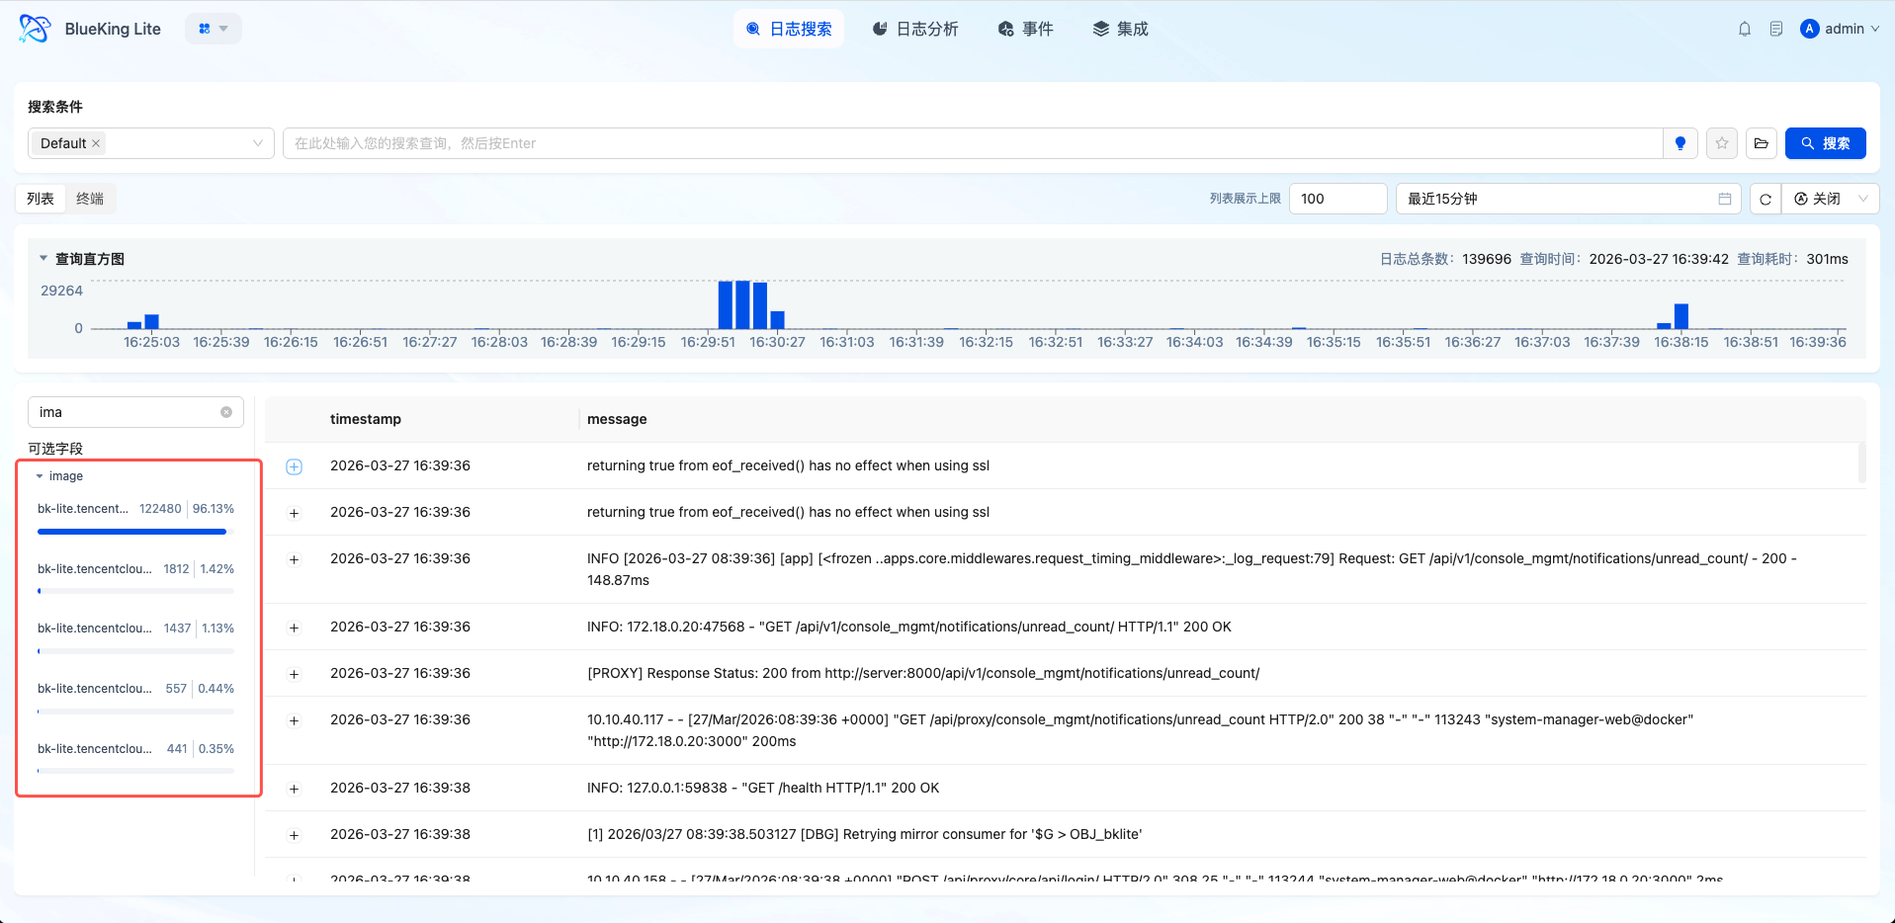Open the app switcher menu beside BlueKing Lite
The height and width of the screenshot is (923, 1895).
[x=213, y=29]
